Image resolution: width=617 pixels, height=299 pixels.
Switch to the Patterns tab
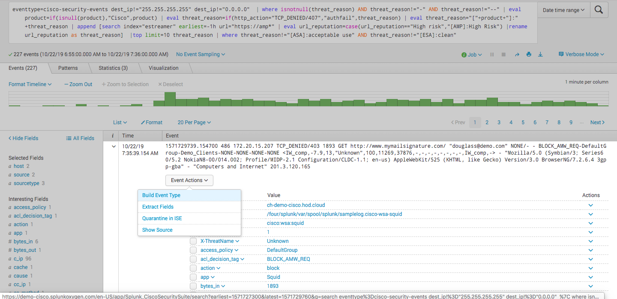pyautogui.click(x=68, y=68)
